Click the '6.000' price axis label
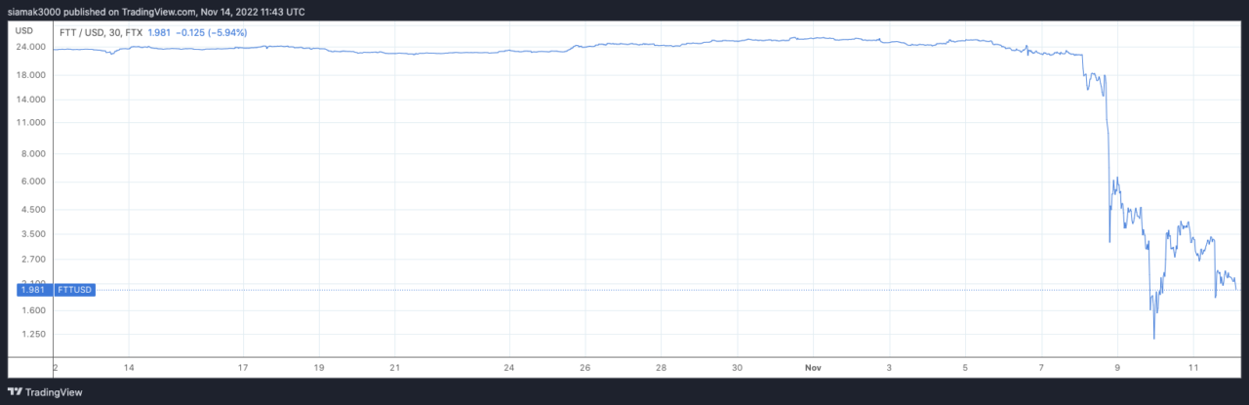 pos(33,182)
